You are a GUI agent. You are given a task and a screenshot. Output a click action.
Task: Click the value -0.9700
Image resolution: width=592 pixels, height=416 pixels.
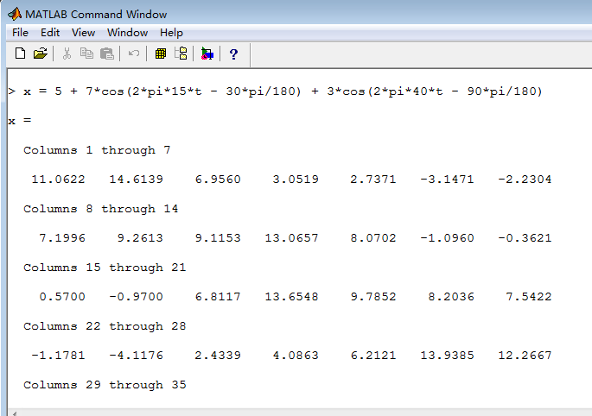click(x=137, y=297)
